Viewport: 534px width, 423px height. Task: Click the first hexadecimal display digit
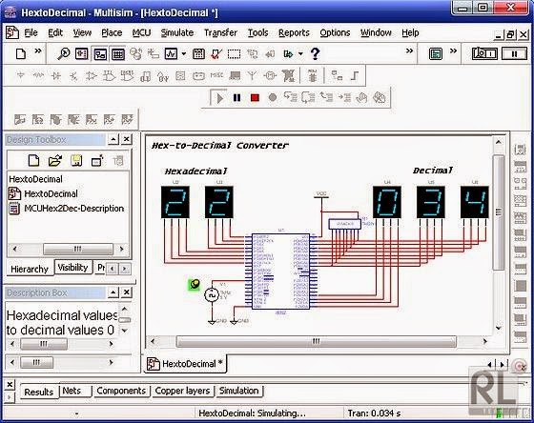[x=175, y=202]
